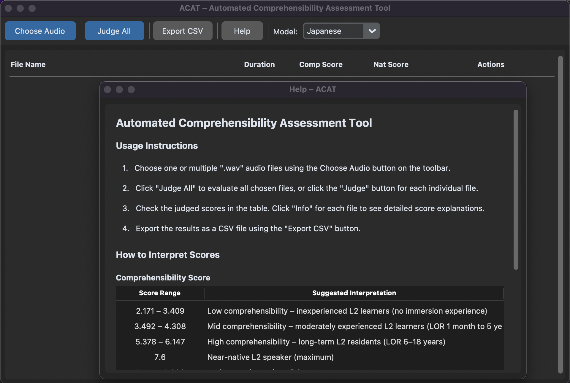Click the Actions column header
The height and width of the screenshot is (383, 570).
point(491,64)
